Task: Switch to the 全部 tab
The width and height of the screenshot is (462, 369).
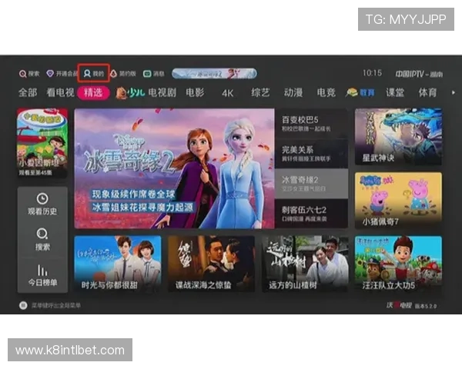Action: click(x=28, y=93)
